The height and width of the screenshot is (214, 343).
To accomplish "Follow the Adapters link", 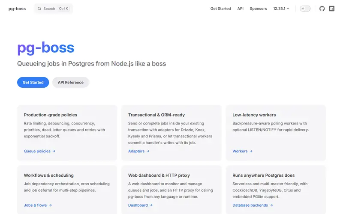I will click(x=138, y=151).
